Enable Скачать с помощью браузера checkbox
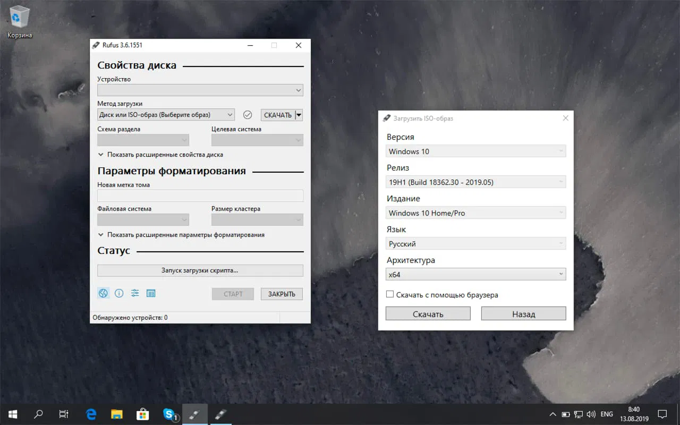680x425 pixels. click(x=390, y=294)
